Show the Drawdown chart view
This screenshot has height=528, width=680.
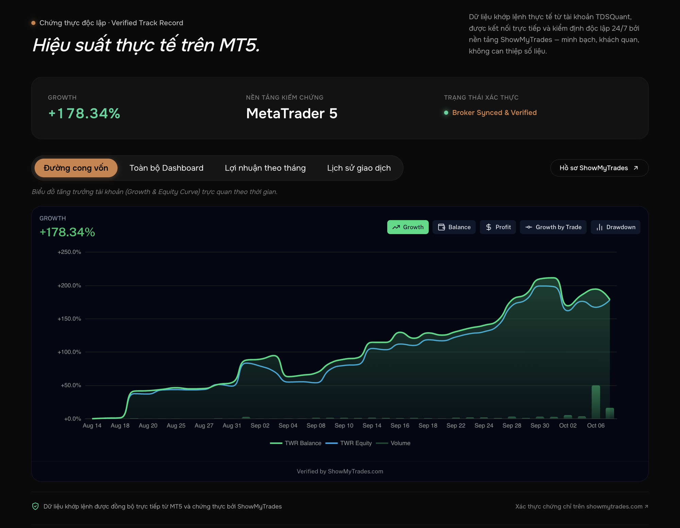[615, 227]
